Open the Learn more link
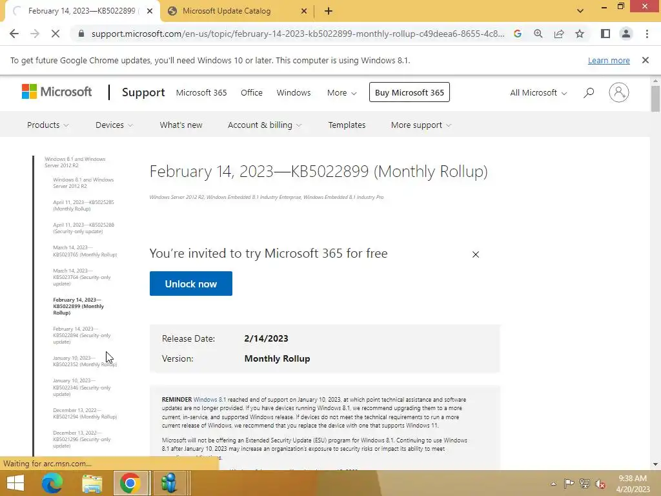The height and width of the screenshot is (496, 661). coord(609,60)
